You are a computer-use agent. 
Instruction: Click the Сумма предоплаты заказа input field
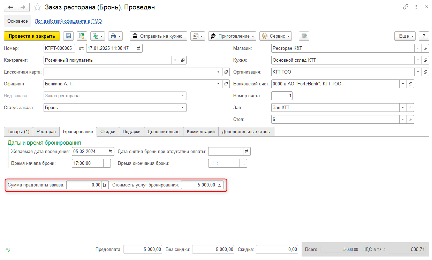pos(84,185)
